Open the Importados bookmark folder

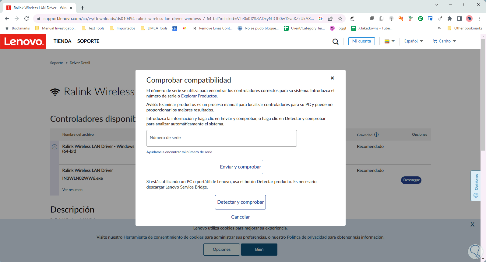pyautogui.click(x=123, y=28)
